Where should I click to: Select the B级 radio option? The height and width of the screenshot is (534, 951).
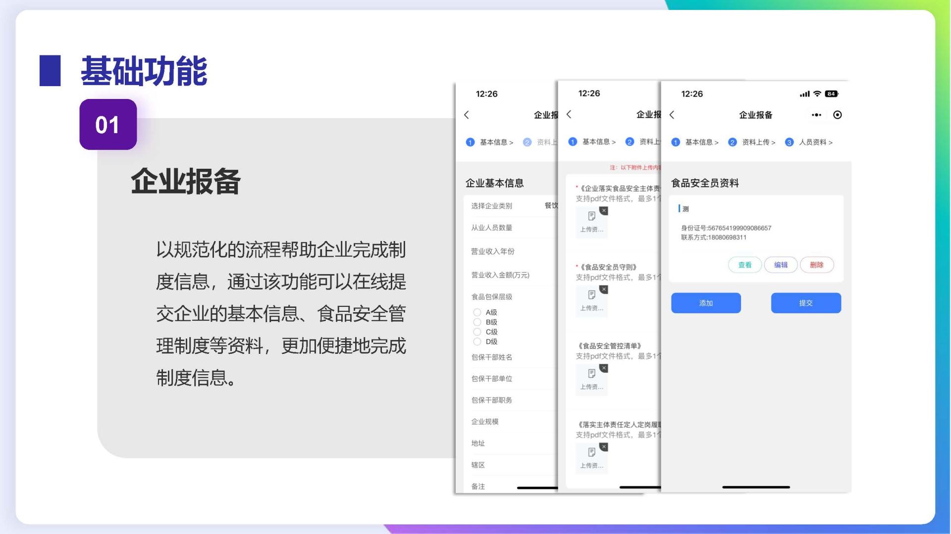click(477, 322)
